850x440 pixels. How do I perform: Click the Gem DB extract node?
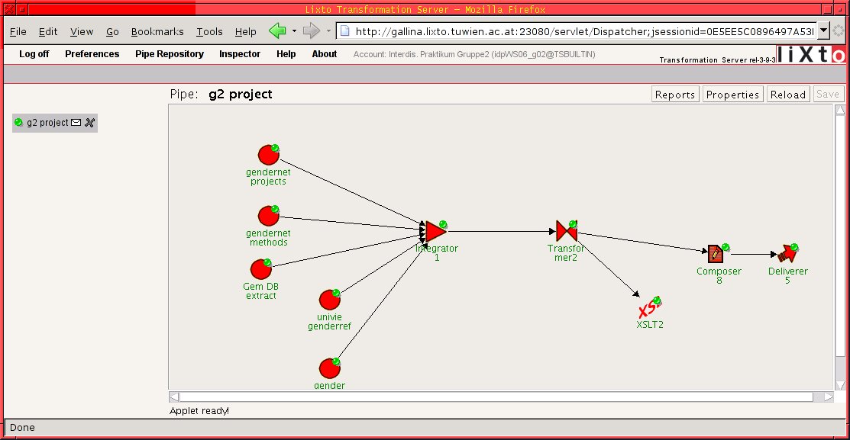tap(261, 270)
